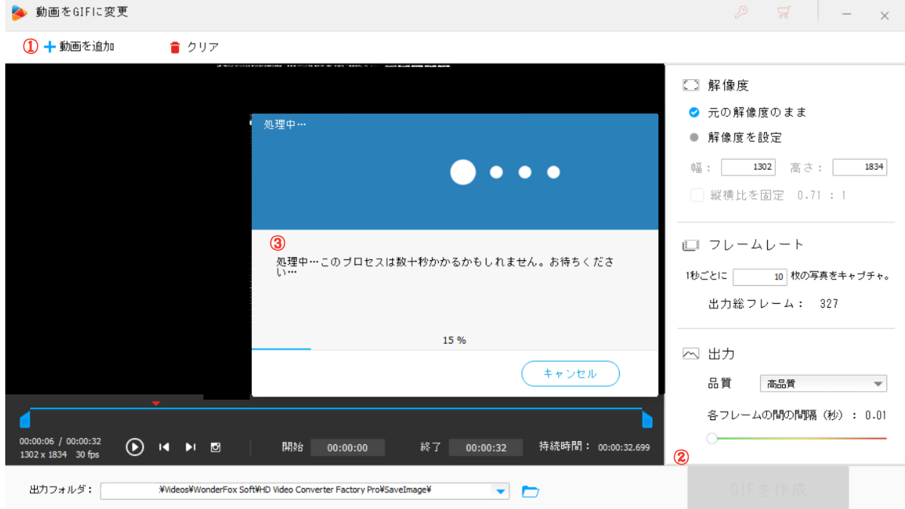Toggle the 縦横比を固定 checkbox
The height and width of the screenshot is (509, 905).
(697, 195)
